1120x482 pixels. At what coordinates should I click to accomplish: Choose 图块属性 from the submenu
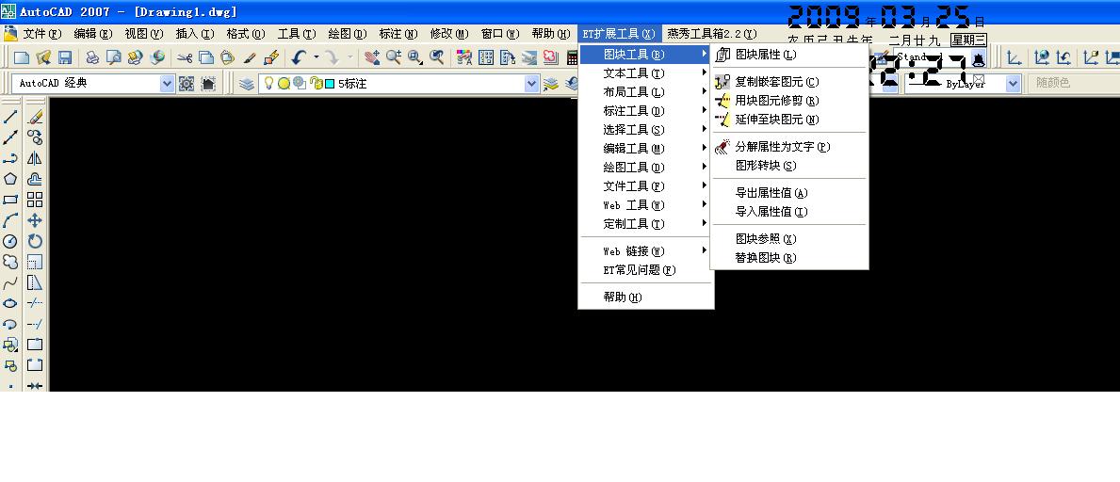789,55
